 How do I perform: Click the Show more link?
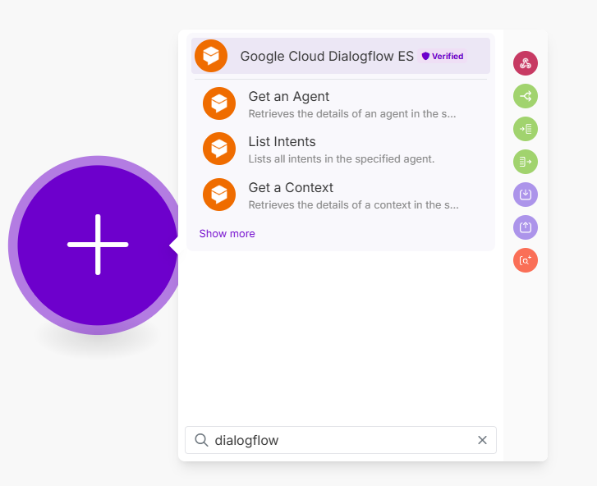(227, 234)
